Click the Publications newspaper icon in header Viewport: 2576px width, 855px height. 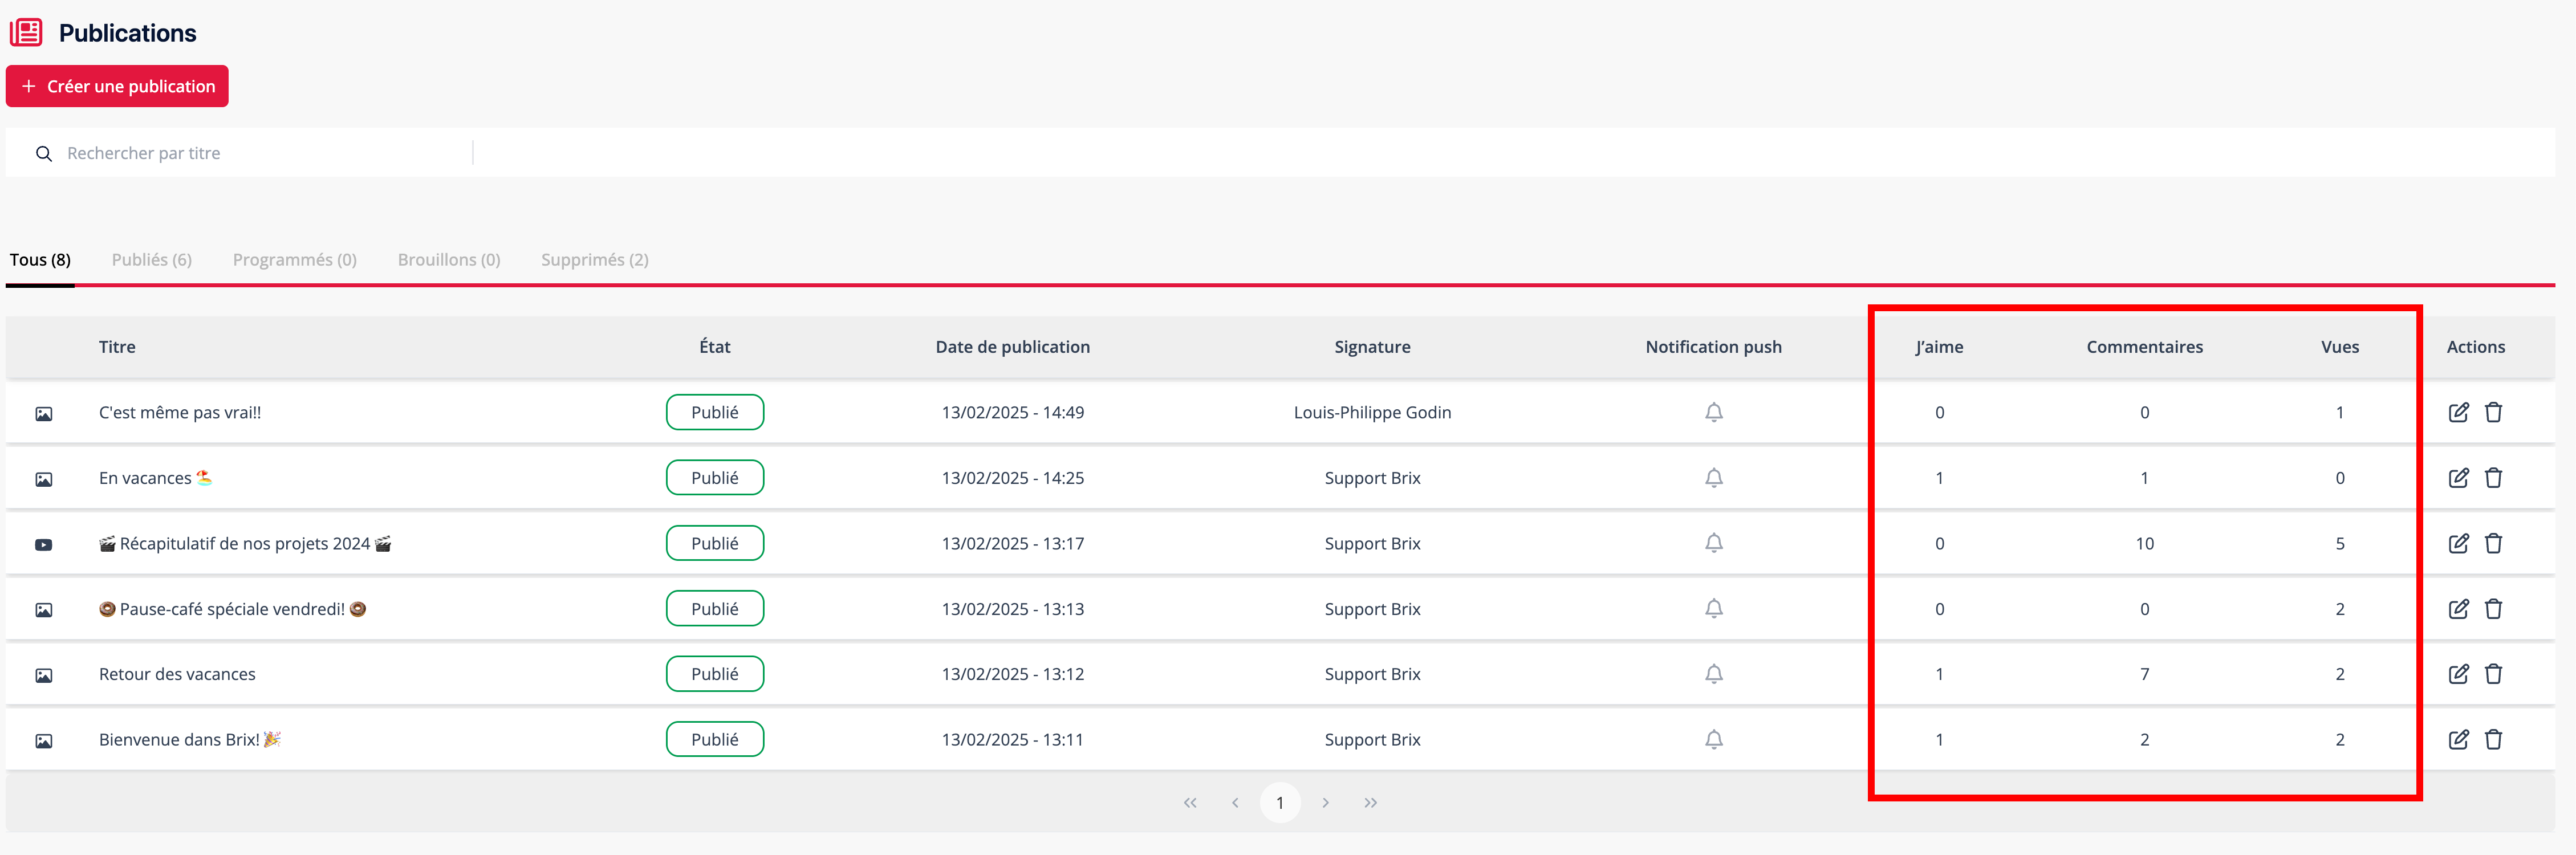coord(26,33)
